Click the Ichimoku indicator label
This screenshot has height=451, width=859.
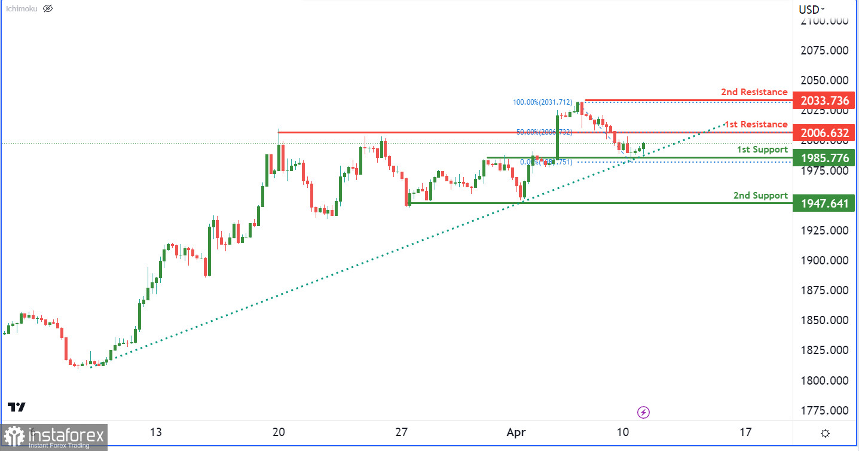(23, 8)
